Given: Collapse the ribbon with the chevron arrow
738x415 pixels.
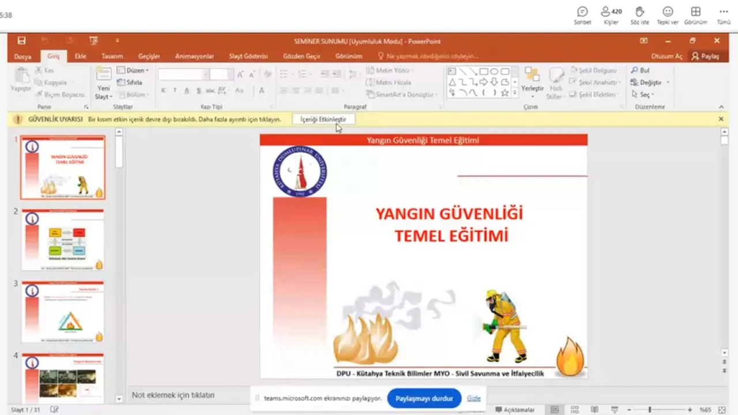Looking at the screenshot, I should click(x=721, y=107).
